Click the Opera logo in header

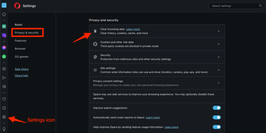point(17,6)
